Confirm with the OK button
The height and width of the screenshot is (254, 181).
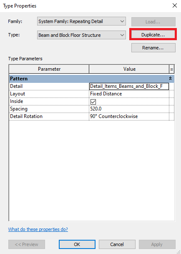click(77, 244)
